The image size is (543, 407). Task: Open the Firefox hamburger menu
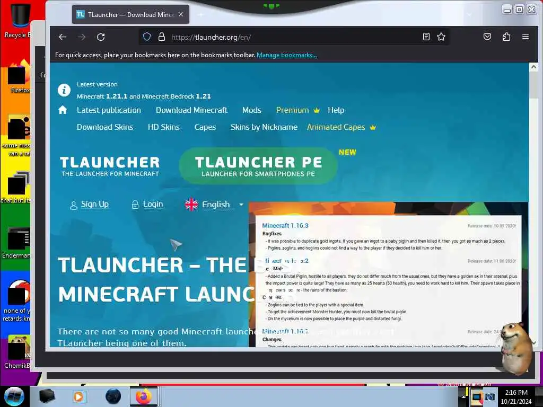coord(526,37)
